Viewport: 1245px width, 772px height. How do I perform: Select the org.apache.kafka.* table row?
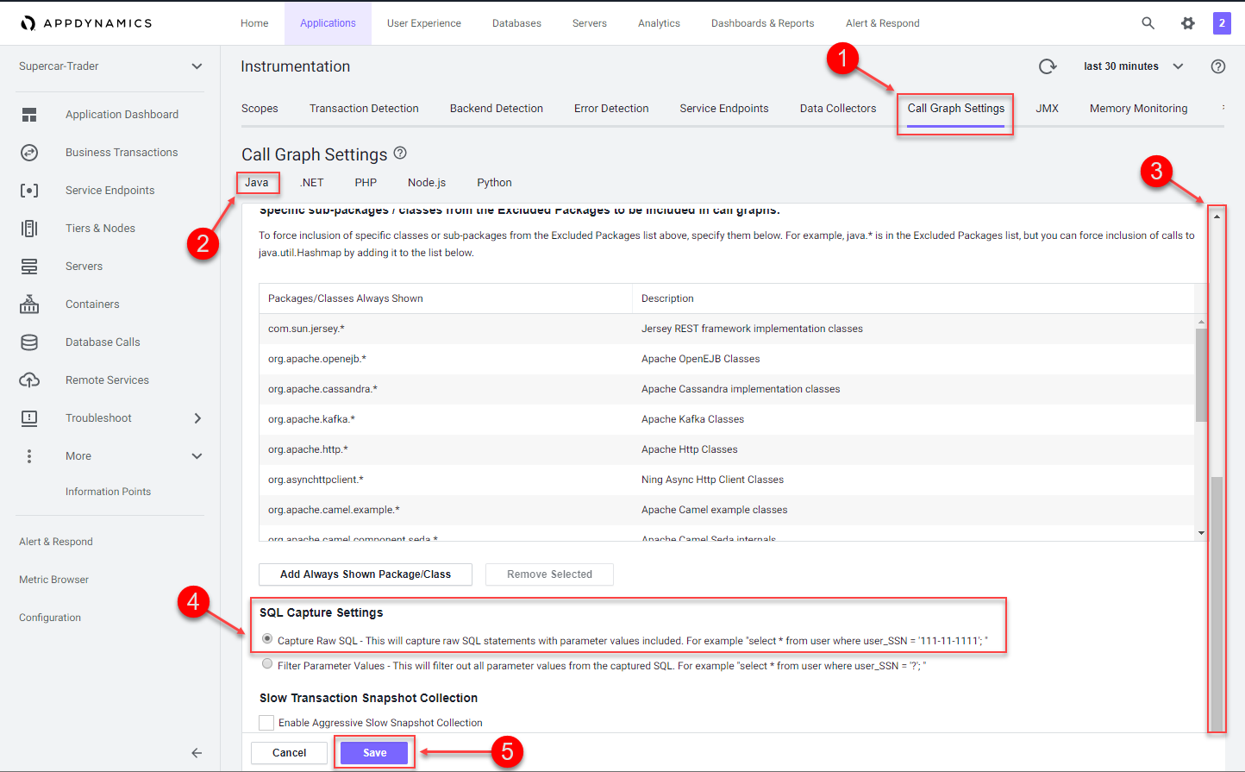point(727,419)
